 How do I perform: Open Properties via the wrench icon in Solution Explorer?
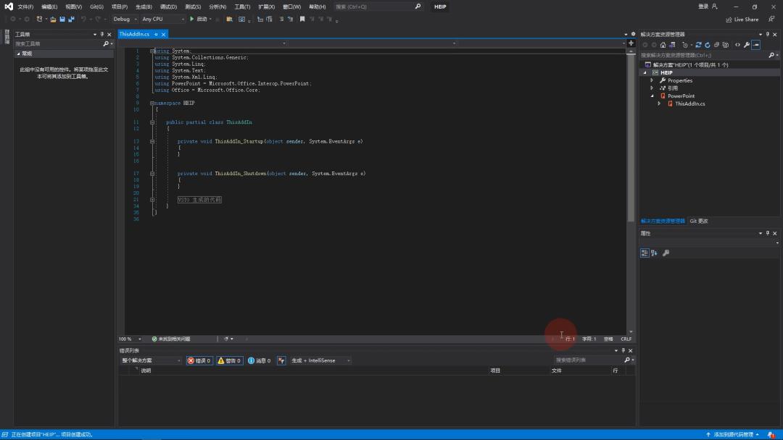[x=746, y=44]
